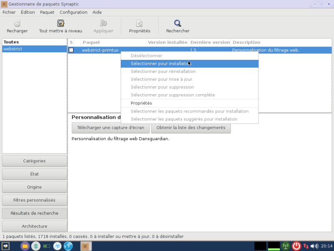Launch the globe web browser in taskbar
Viewport: 334px width, 251px height.
pos(68,246)
